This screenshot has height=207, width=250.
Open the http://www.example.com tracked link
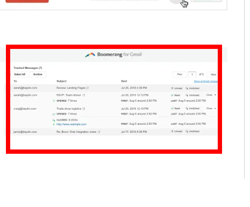72,124
